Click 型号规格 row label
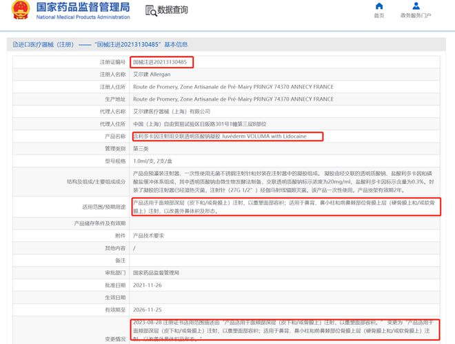Viewport: 455px width, 344px height. [x=115, y=161]
